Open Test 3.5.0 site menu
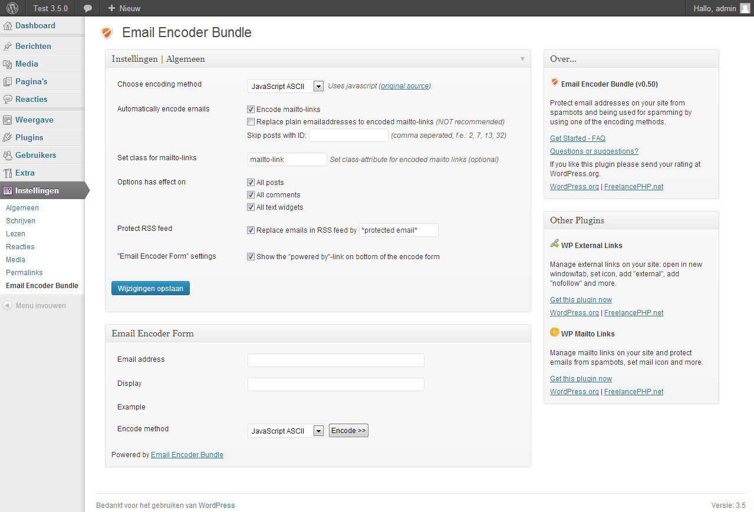This screenshot has height=512, width=754. [x=51, y=8]
